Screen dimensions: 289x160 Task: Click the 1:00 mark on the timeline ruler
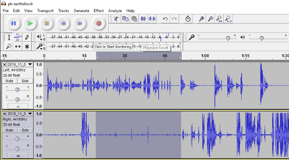pos(205,55)
